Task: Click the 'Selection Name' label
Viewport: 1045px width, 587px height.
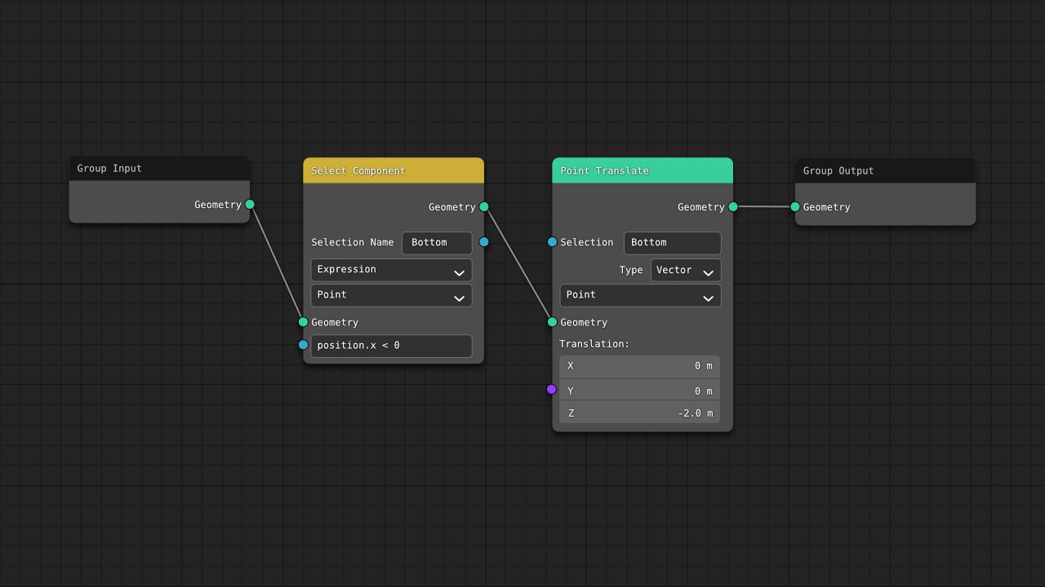Action: [x=353, y=242]
